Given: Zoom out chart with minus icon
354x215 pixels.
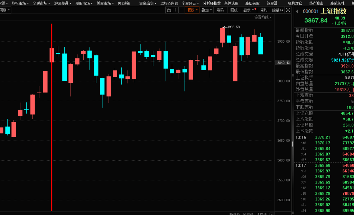Looking at the screenshot, I should pyautogui.click(x=181, y=10).
